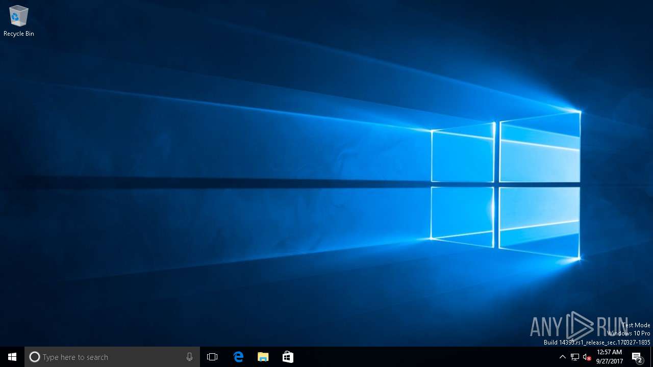Image resolution: width=653 pixels, height=367 pixels.
Task: Open the clock showing 12:57 AM
Action: [x=610, y=357]
